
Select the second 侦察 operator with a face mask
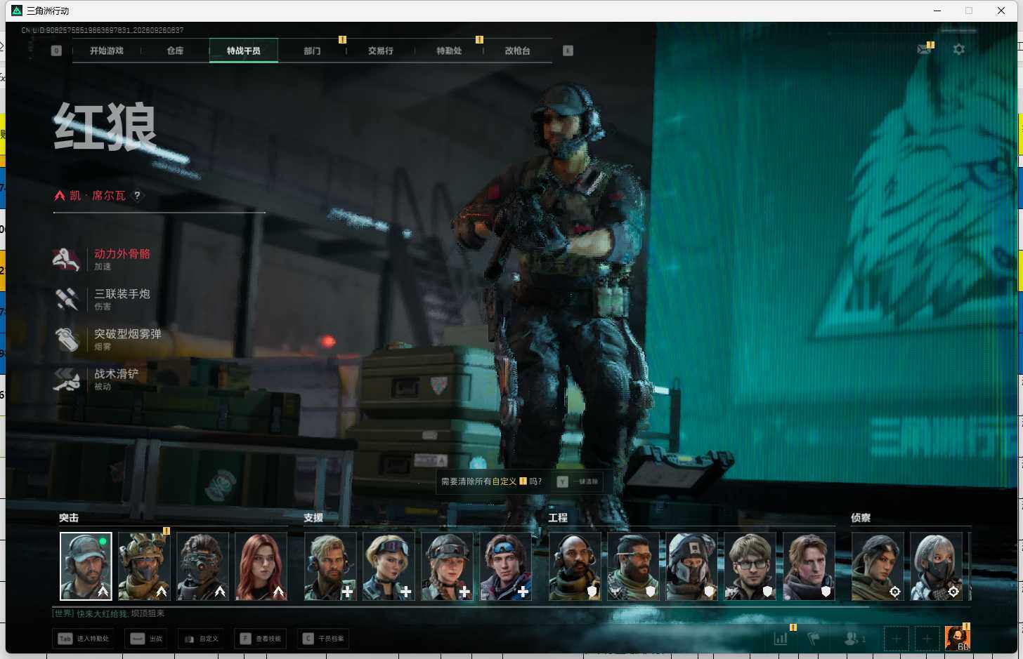click(936, 566)
